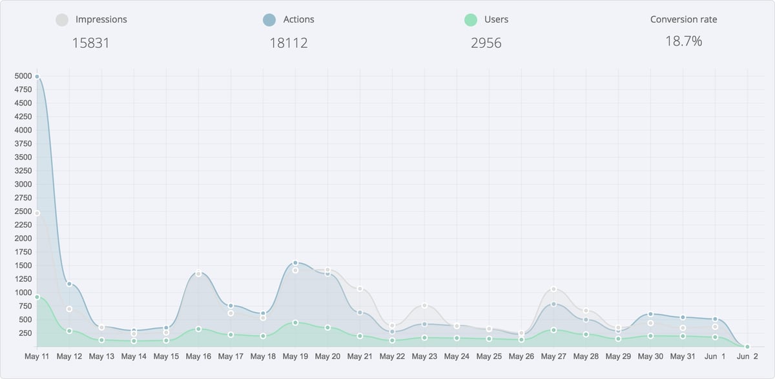The height and width of the screenshot is (379, 775).
Task: Click the Impressions total 15831
Action: [90, 43]
